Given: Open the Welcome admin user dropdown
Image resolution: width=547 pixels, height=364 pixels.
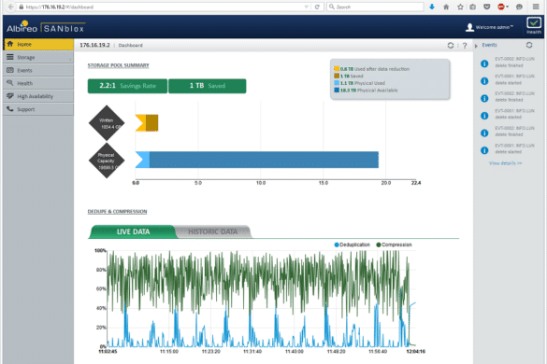Looking at the screenshot, I should point(489,27).
